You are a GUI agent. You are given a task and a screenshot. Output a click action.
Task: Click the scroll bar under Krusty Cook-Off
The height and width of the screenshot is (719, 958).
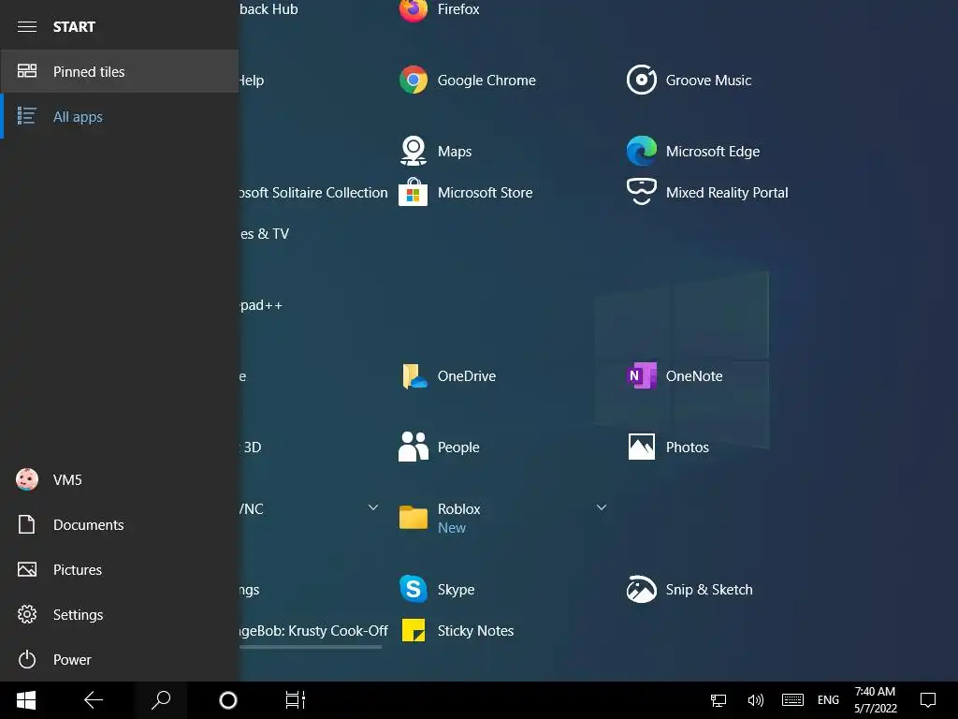coord(311,646)
